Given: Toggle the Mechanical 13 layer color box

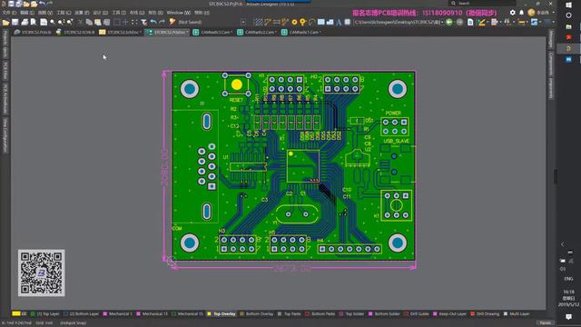Looking at the screenshot, I should pyautogui.click(x=138, y=314).
